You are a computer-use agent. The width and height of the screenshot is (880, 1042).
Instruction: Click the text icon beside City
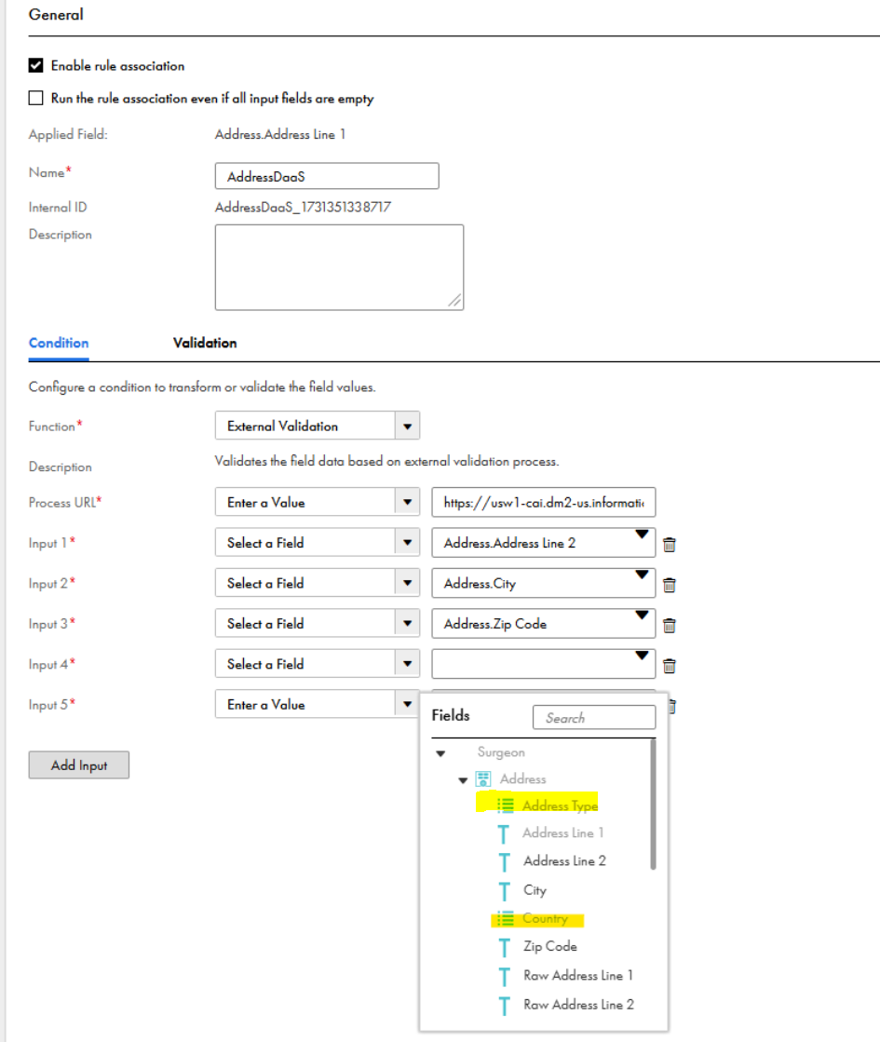coord(505,891)
